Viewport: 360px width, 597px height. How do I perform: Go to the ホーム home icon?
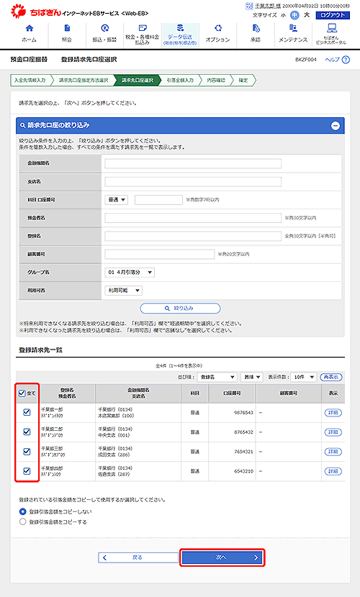[x=29, y=28]
